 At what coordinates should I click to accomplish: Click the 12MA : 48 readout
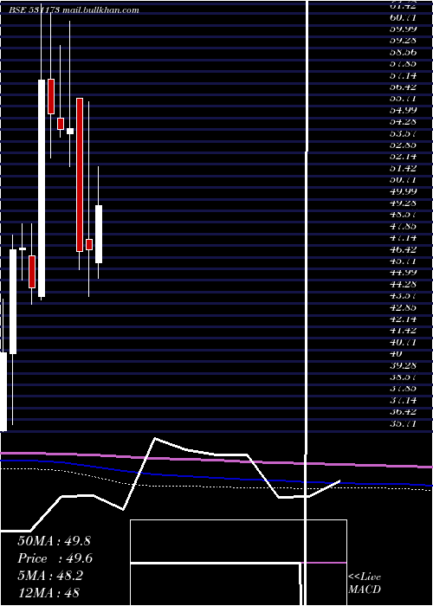point(48,592)
